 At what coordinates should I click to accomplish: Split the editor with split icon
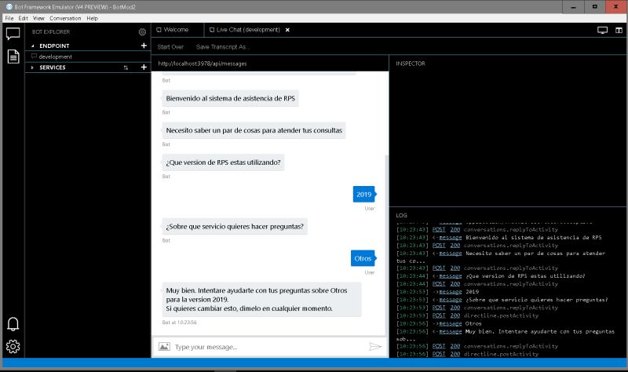pos(619,30)
